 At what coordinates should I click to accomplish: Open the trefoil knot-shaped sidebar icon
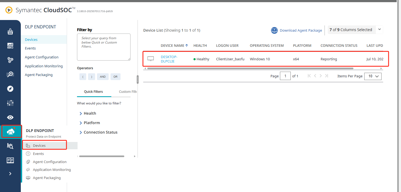tap(10, 60)
